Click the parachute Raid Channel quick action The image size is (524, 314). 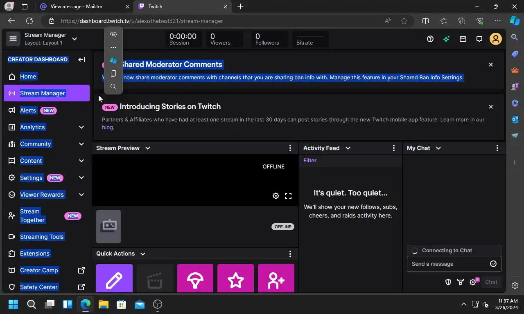pyautogui.click(x=195, y=278)
